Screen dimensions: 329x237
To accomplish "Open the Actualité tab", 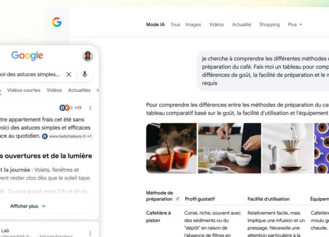I will (241, 24).
